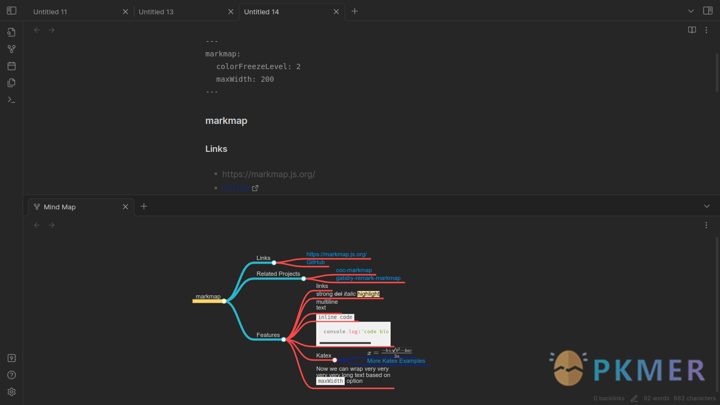
Task: Click the maxWidth: 200 frontmatter line
Action: 245,79
